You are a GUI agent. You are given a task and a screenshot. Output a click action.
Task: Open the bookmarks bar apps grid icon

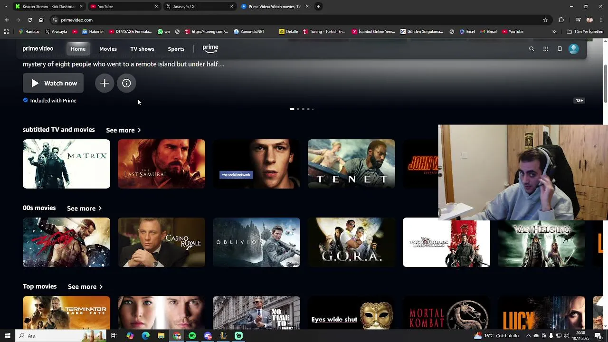[6, 32]
